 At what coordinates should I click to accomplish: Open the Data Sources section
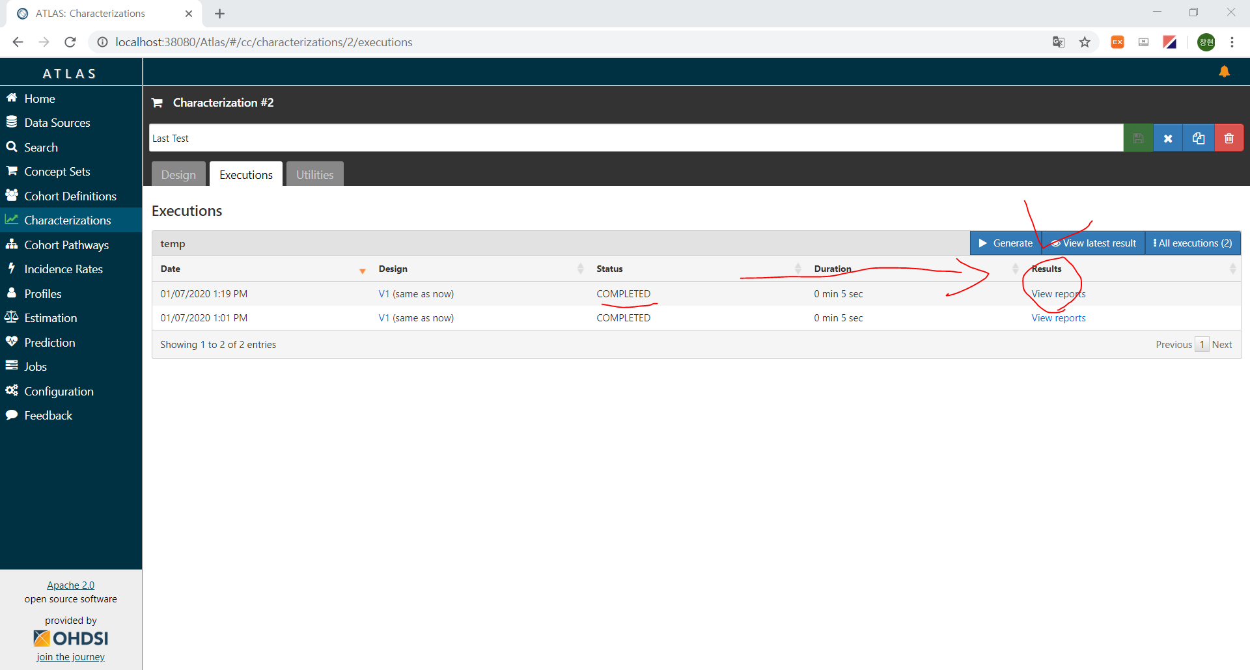(x=56, y=122)
